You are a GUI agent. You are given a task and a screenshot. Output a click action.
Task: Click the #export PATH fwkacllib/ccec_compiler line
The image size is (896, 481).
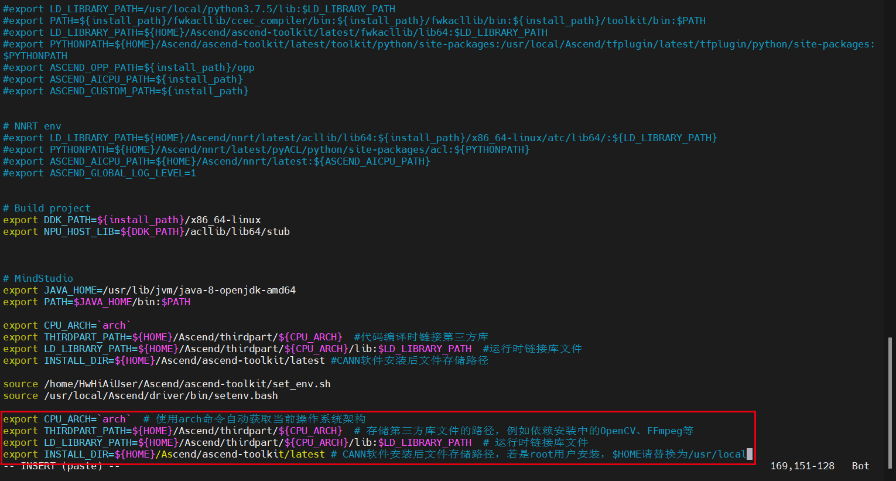point(354,21)
